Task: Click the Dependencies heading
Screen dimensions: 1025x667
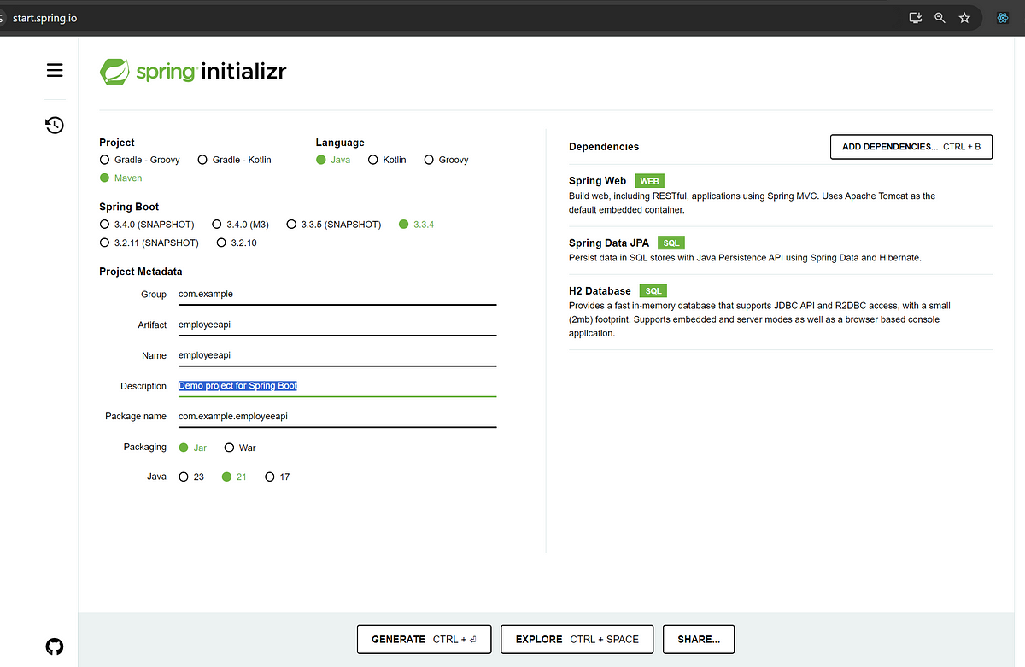Action: [604, 147]
